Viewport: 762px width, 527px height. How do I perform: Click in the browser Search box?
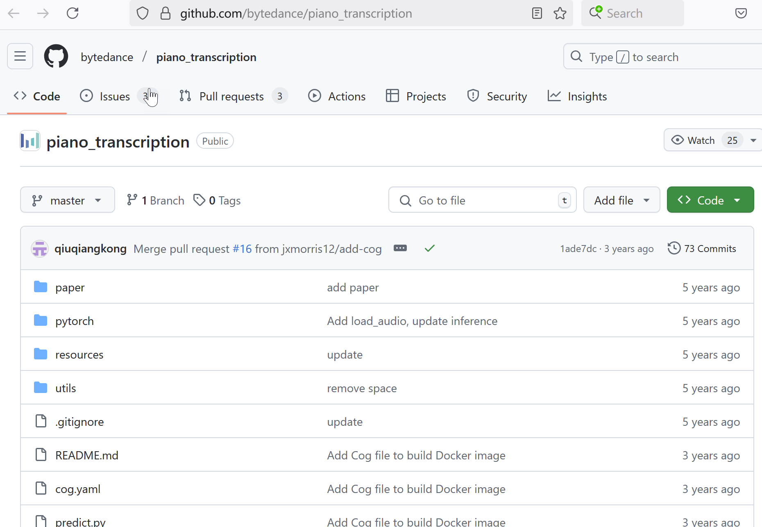click(x=633, y=14)
